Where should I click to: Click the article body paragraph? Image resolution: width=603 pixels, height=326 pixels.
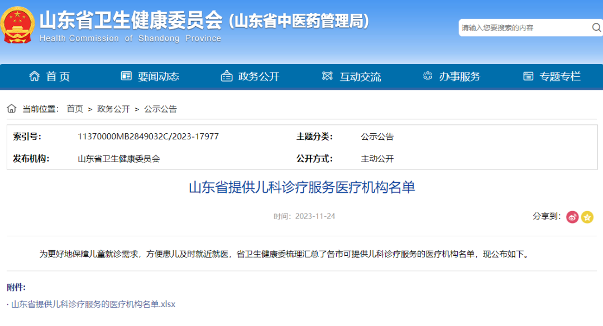pos(285,254)
